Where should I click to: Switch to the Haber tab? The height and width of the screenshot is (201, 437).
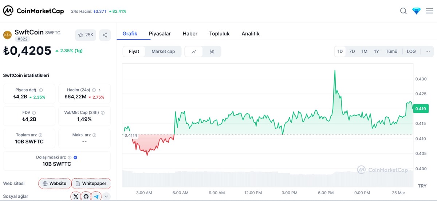(190, 34)
